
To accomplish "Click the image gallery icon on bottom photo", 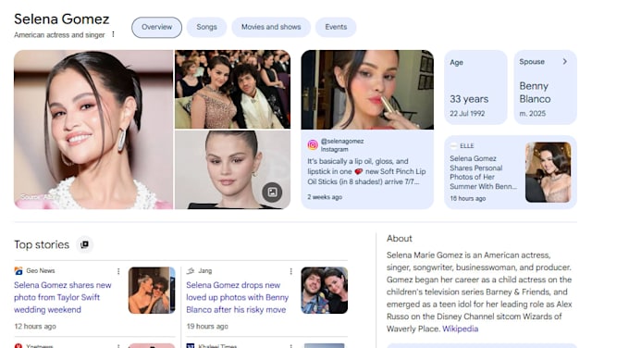I will pyautogui.click(x=272, y=193).
